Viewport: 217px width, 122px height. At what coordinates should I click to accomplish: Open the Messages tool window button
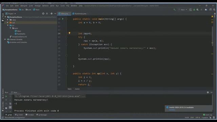pyautogui.click(x=42, y=115)
